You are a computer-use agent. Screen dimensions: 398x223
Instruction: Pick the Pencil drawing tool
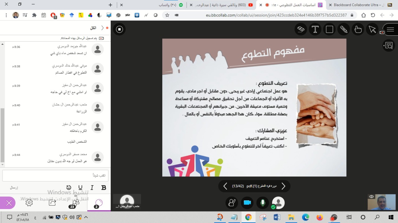[344, 29]
